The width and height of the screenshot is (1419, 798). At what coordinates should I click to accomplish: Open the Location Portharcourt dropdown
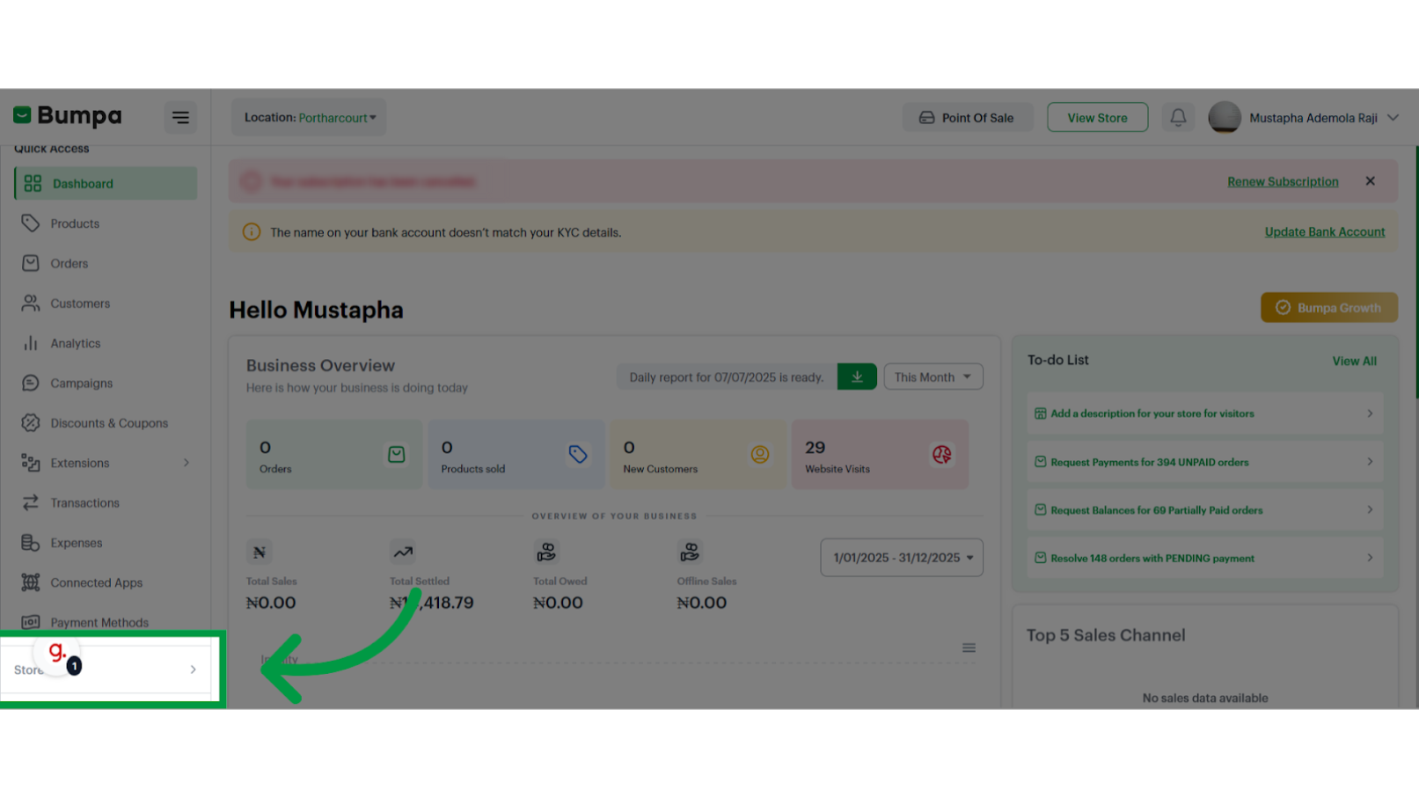click(x=310, y=117)
